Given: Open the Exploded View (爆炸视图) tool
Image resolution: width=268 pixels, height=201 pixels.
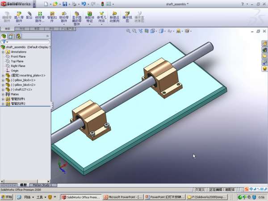Looking at the screenshot, I should (126, 17).
